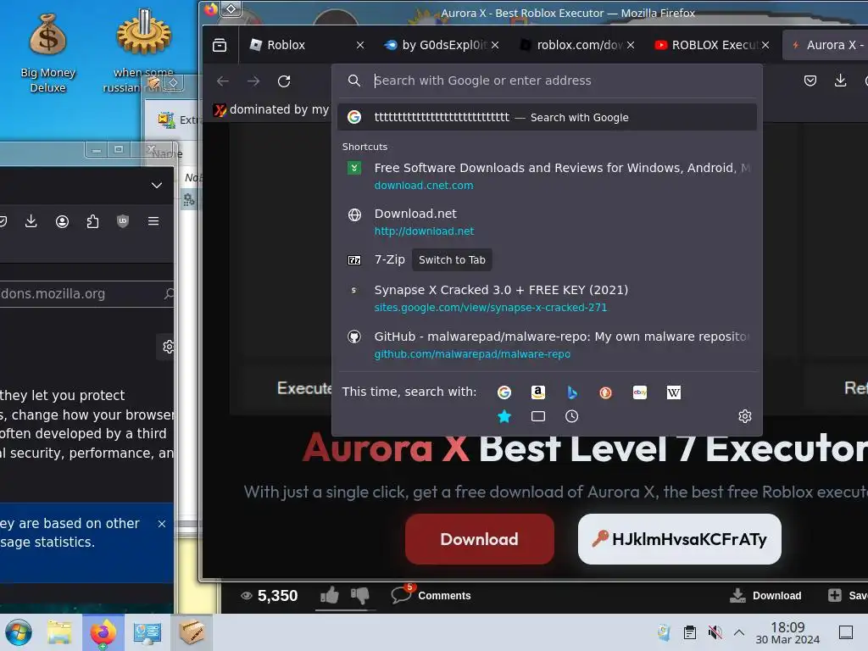Image resolution: width=868 pixels, height=651 pixels.
Task: Show hidden tray icons with the caret
Action: tap(739, 632)
